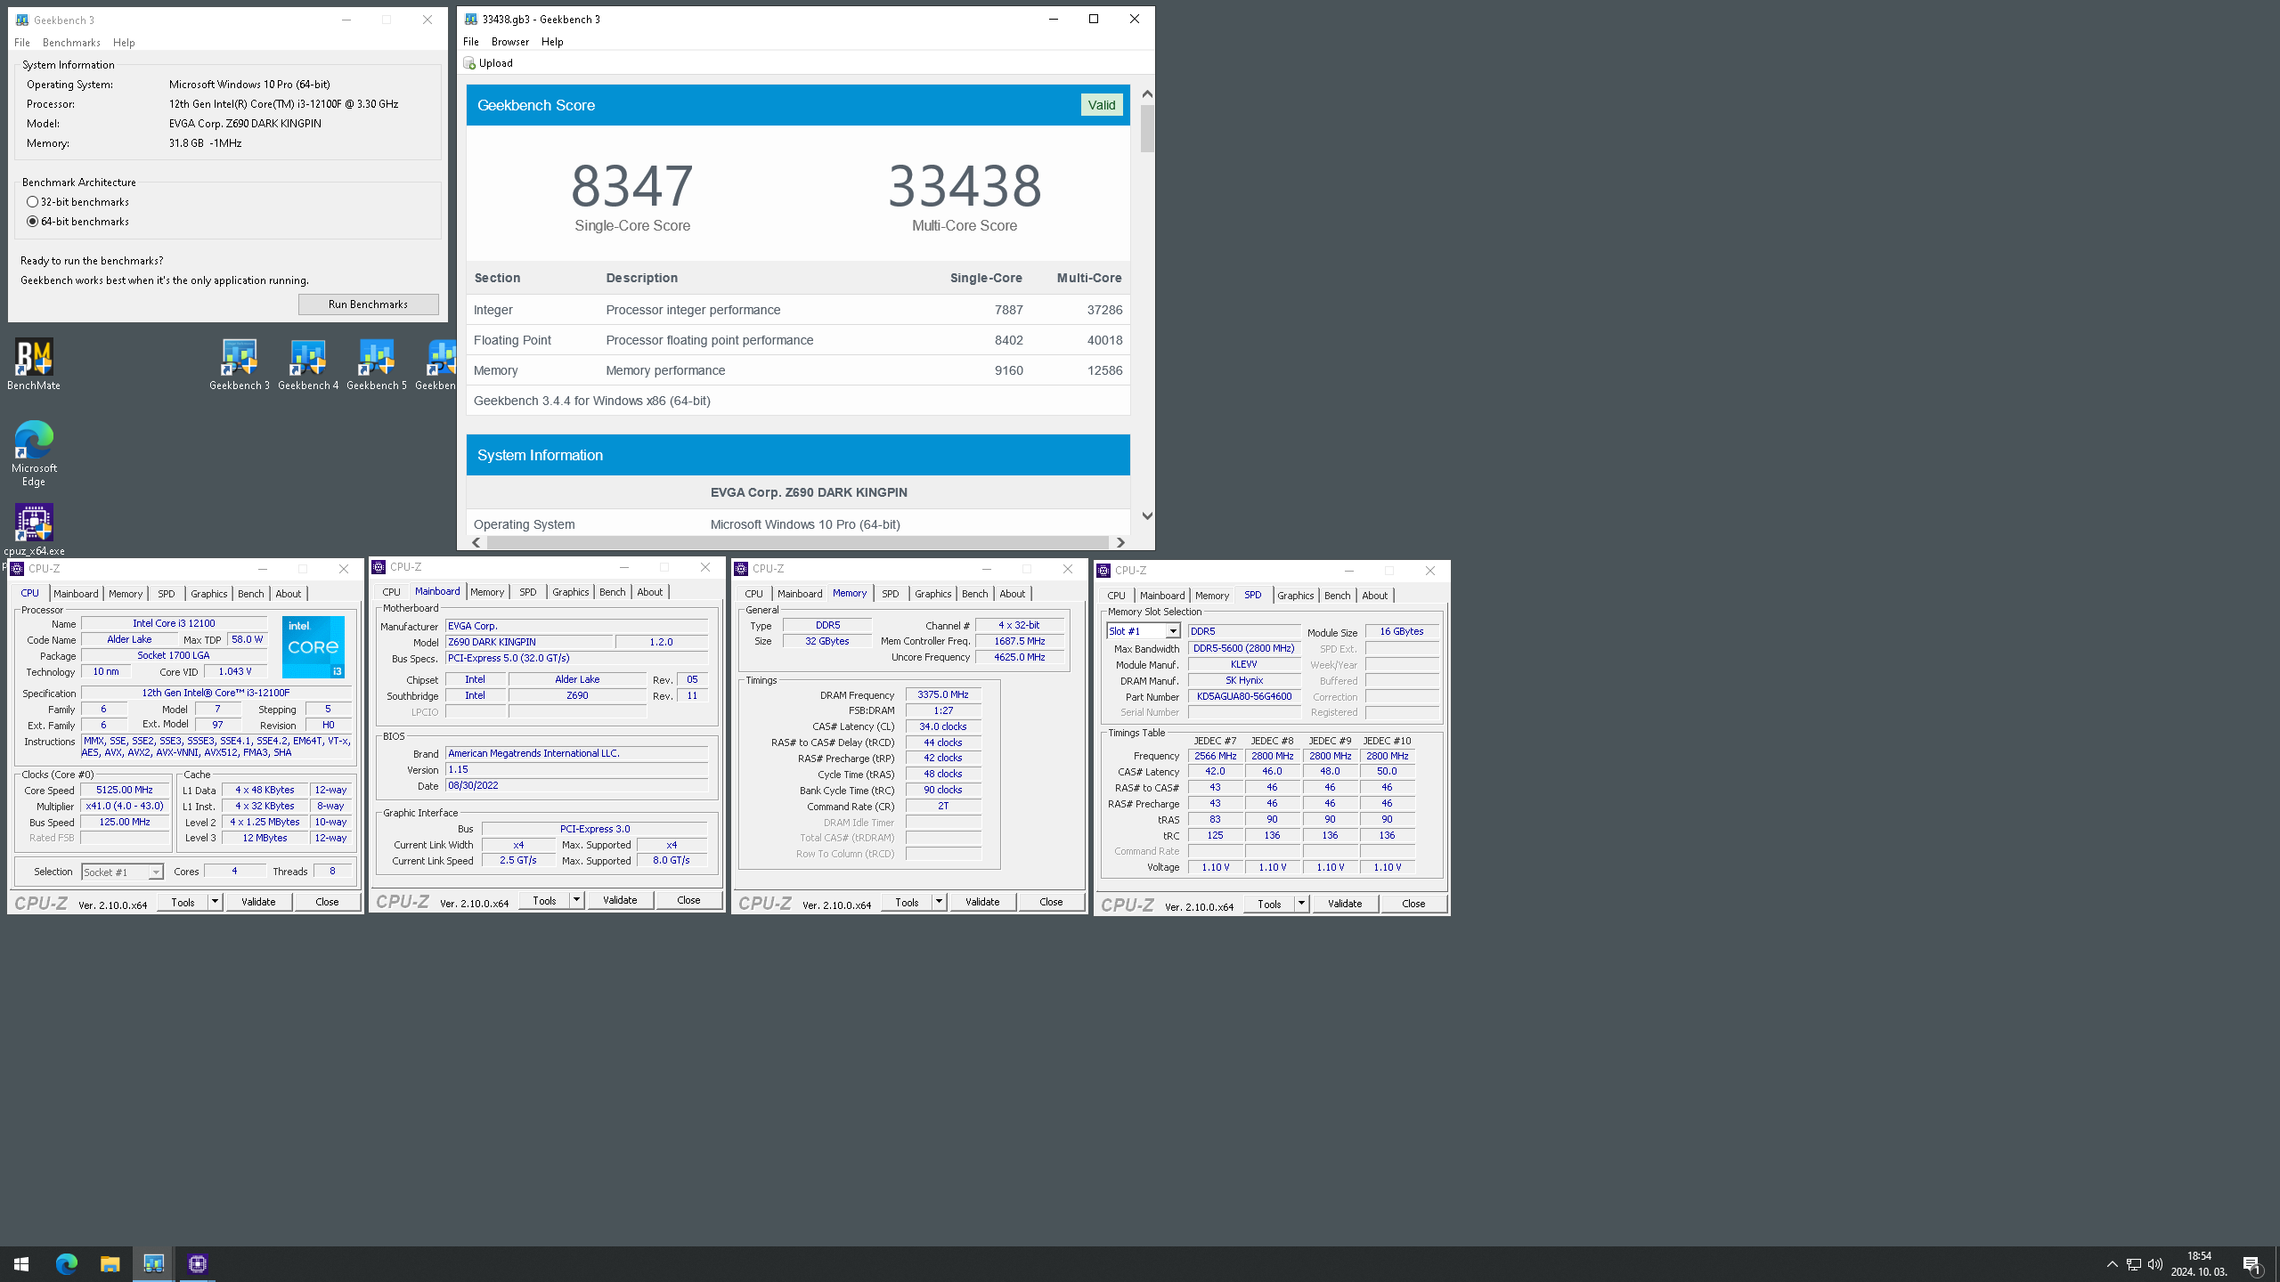Image resolution: width=2280 pixels, height=1282 pixels.
Task: Select 64-bit benchmarks option
Action: pyautogui.click(x=78, y=222)
